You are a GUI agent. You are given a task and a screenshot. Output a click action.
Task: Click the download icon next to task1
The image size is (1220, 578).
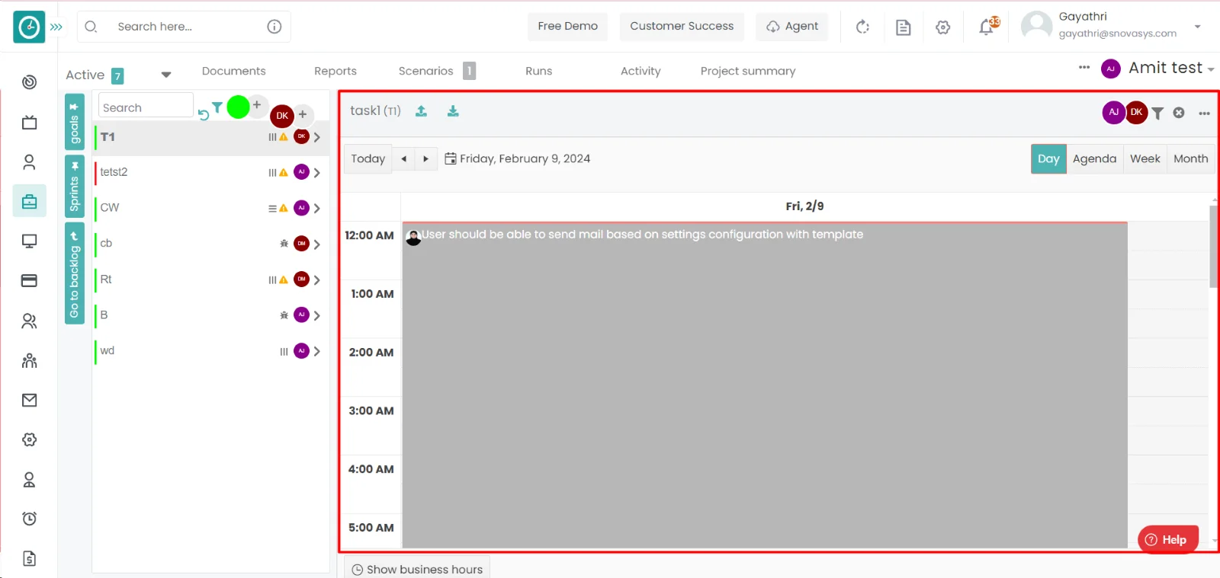coord(453,111)
